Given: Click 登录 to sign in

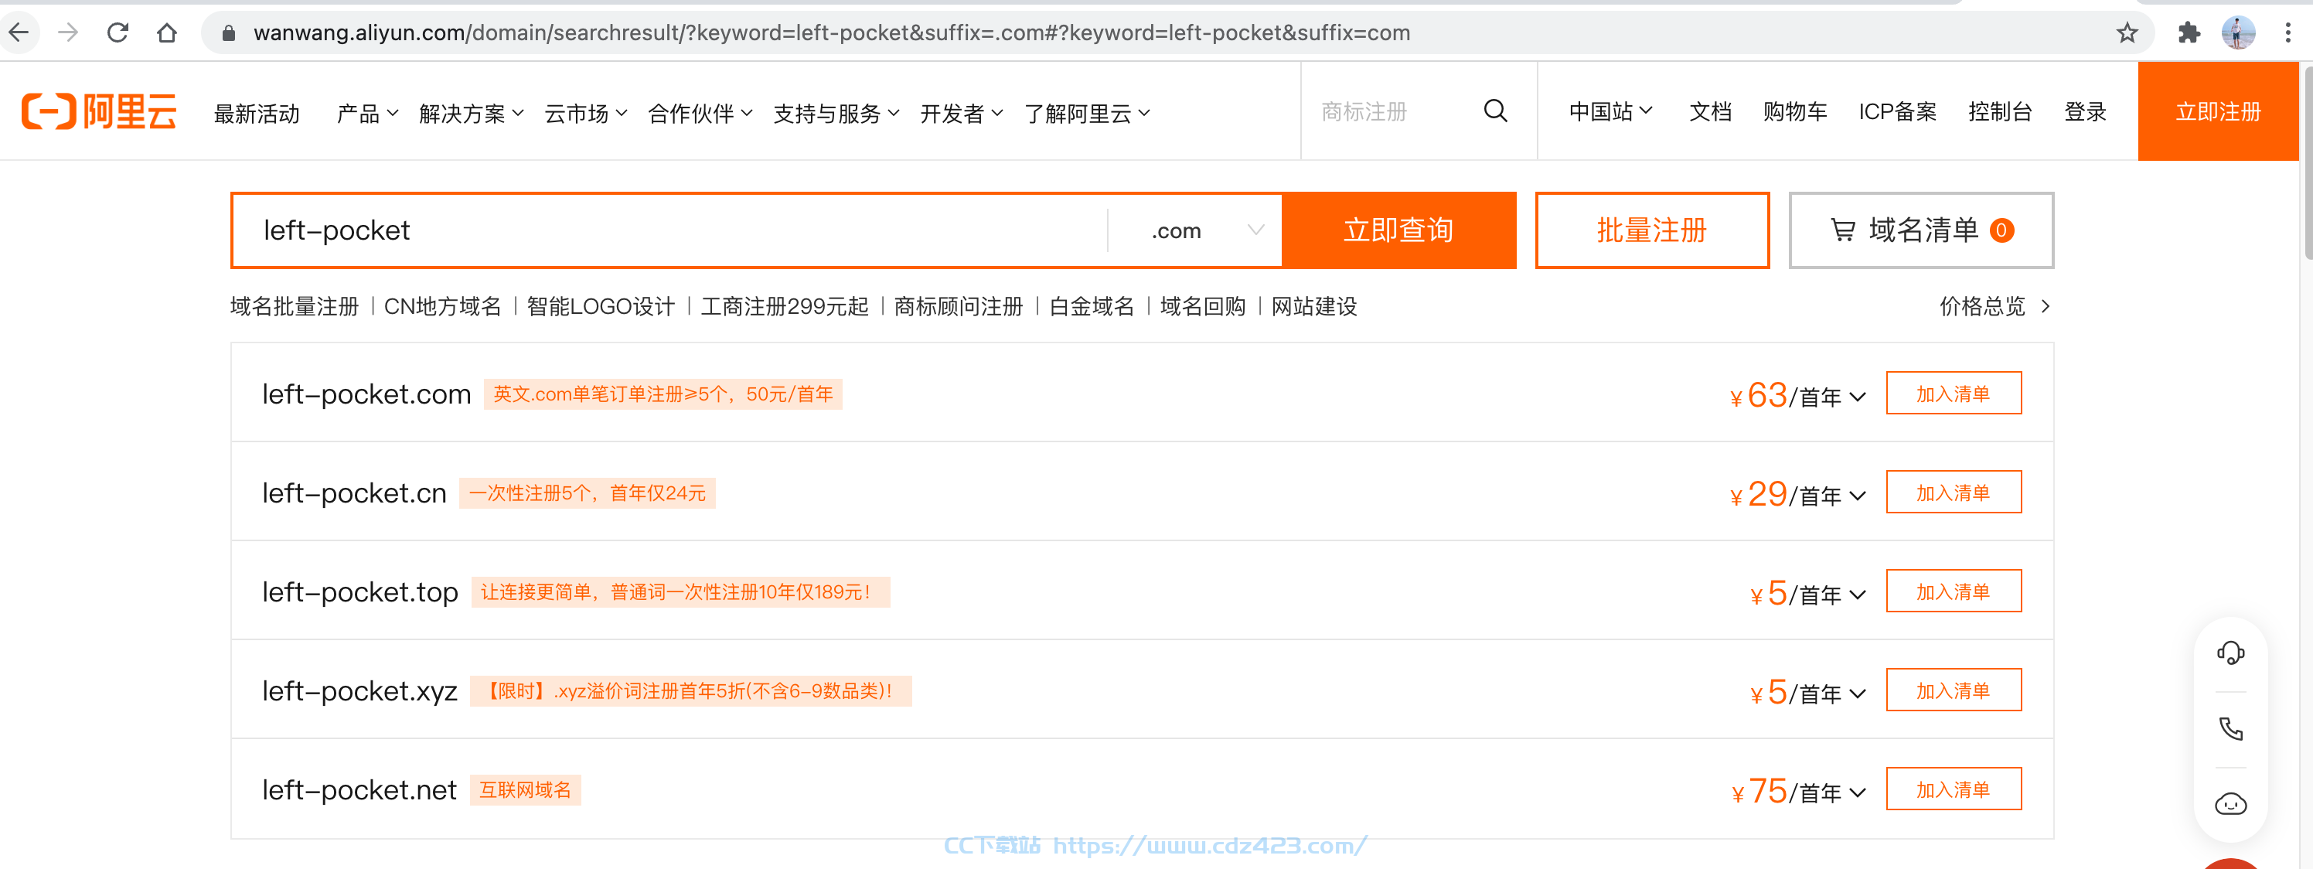Looking at the screenshot, I should [2085, 111].
